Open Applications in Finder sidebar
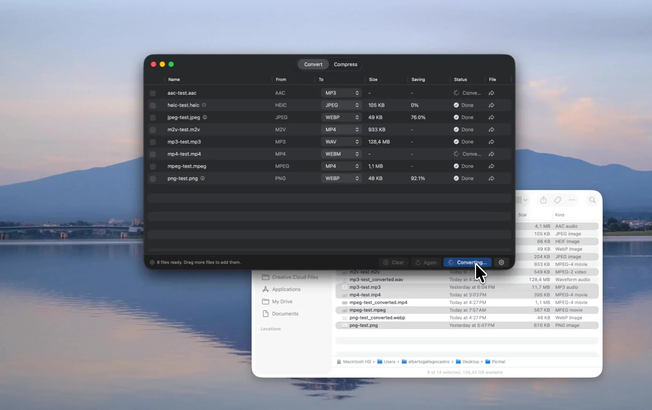The image size is (652, 410). point(286,289)
